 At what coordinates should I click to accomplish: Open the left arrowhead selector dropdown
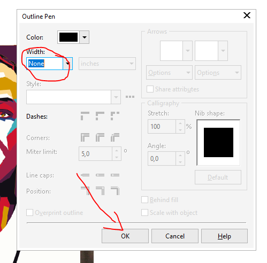coord(187,51)
